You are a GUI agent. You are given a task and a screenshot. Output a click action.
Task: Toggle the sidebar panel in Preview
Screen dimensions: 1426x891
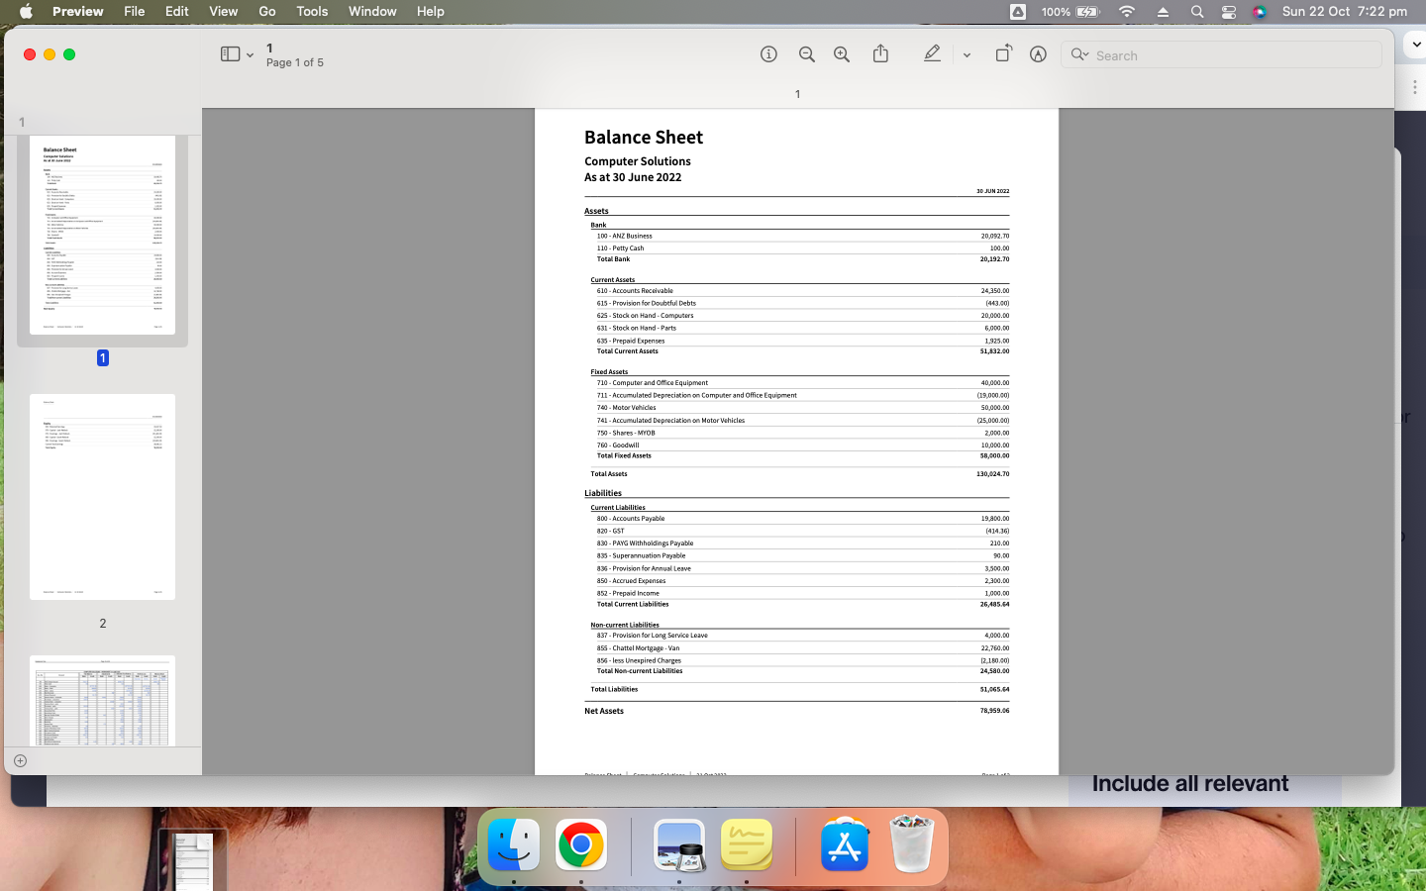(x=229, y=54)
